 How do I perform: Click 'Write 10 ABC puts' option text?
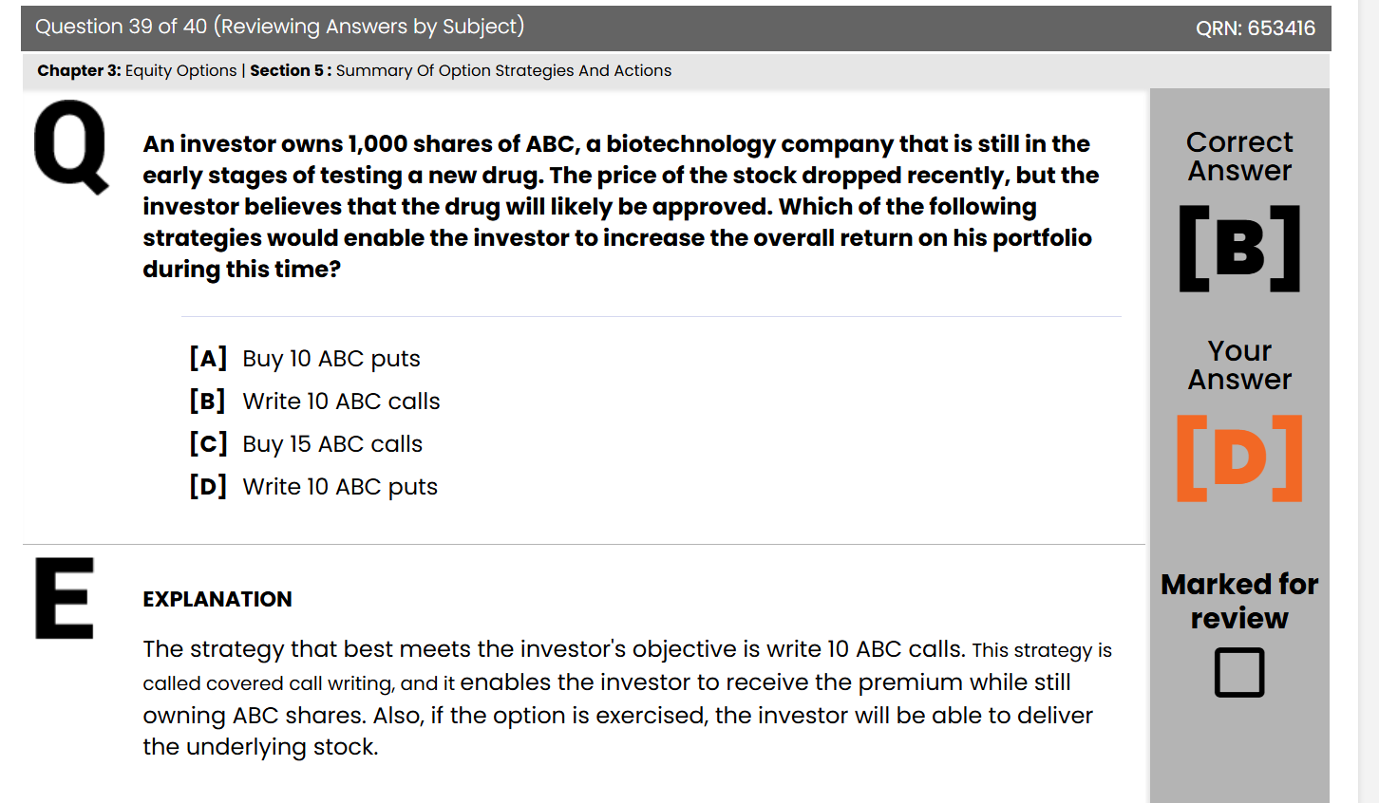point(340,487)
